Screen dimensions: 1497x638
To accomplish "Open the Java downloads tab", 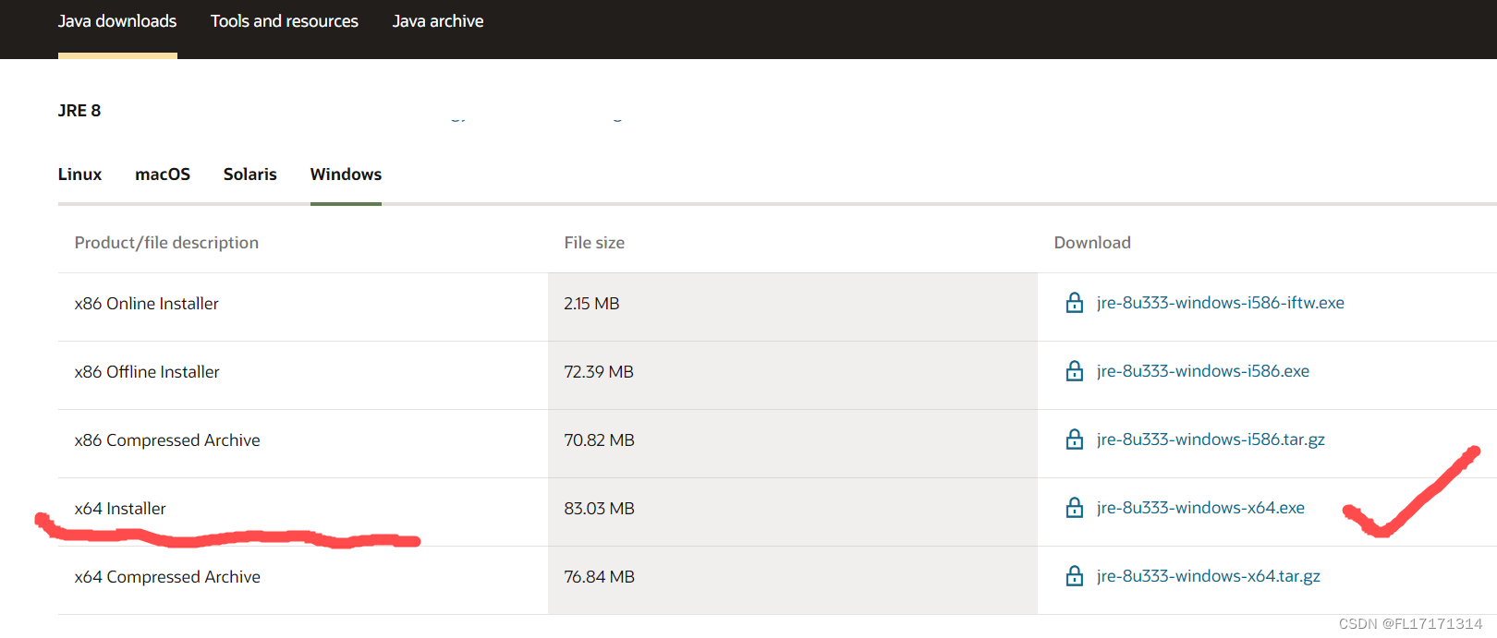I will [x=117, y=21].
